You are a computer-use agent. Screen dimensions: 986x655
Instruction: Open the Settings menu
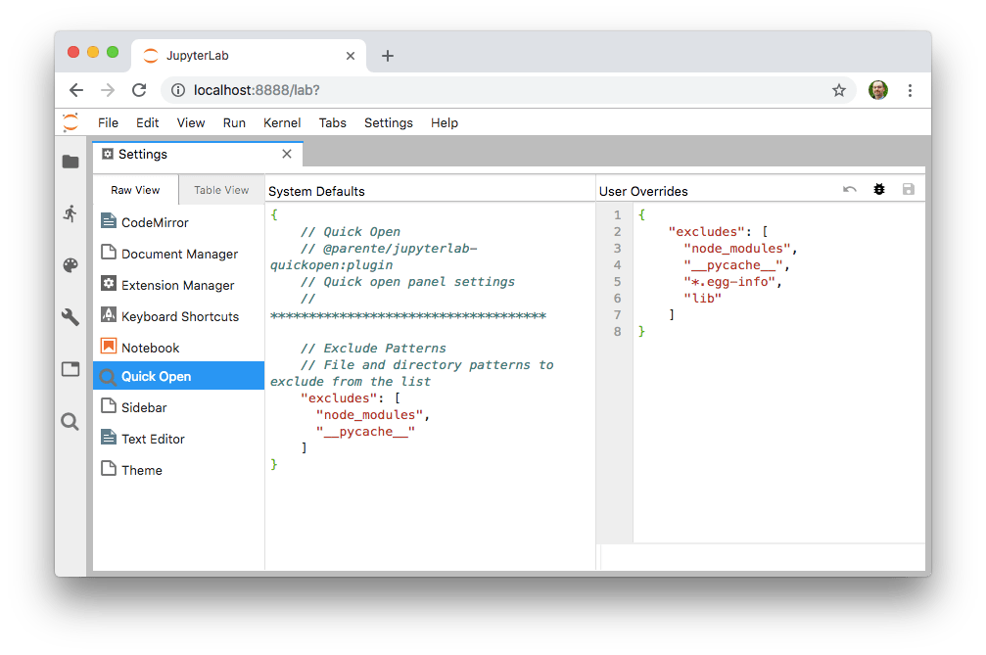pos(388,122)
